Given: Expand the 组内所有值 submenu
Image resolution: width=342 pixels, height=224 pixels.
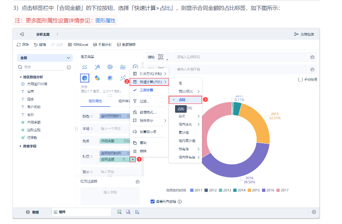Looking at the screenshot, I should click(x=185, y=157).
